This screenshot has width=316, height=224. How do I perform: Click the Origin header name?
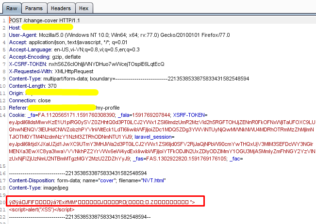click(16, 93)
